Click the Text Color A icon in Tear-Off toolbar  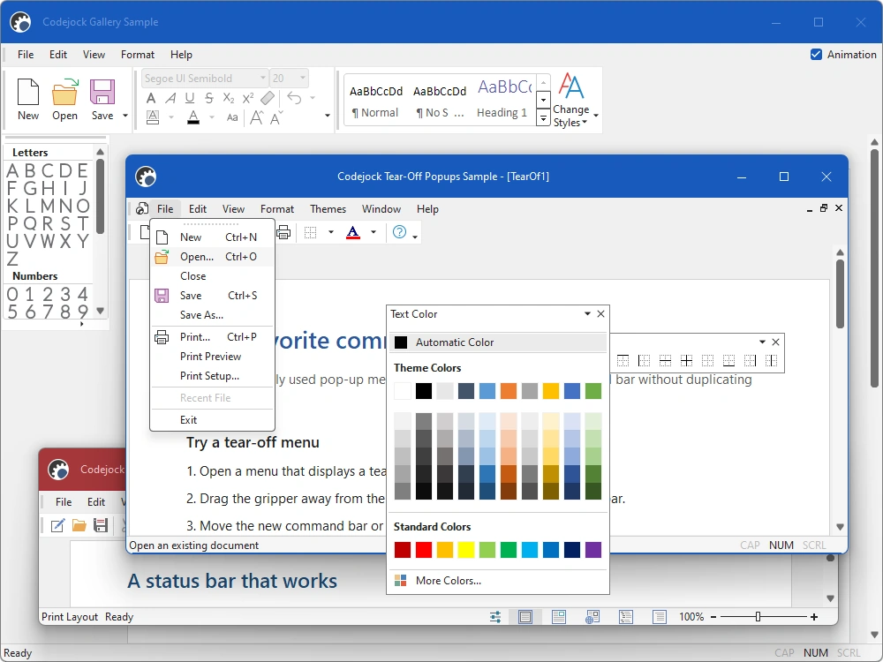coord(353,232)
